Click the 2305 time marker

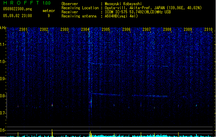[x=106, y=29]
